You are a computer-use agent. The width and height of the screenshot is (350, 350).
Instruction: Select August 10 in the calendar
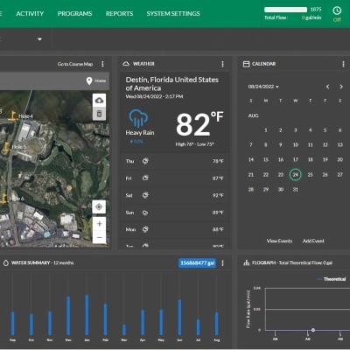pyautogui.click(x=296, y=144)
